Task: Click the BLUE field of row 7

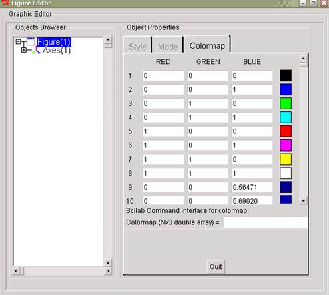Action: click(x=252, y=160)
